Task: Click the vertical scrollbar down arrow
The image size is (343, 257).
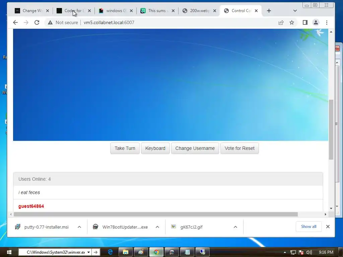Action: [x=331, y=208]
